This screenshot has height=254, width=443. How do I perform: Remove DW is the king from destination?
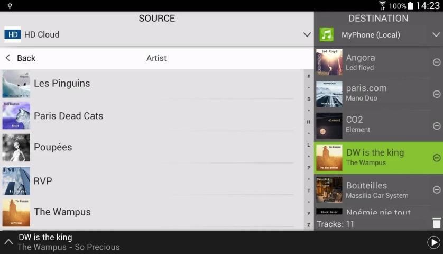[x=437, y=158]
